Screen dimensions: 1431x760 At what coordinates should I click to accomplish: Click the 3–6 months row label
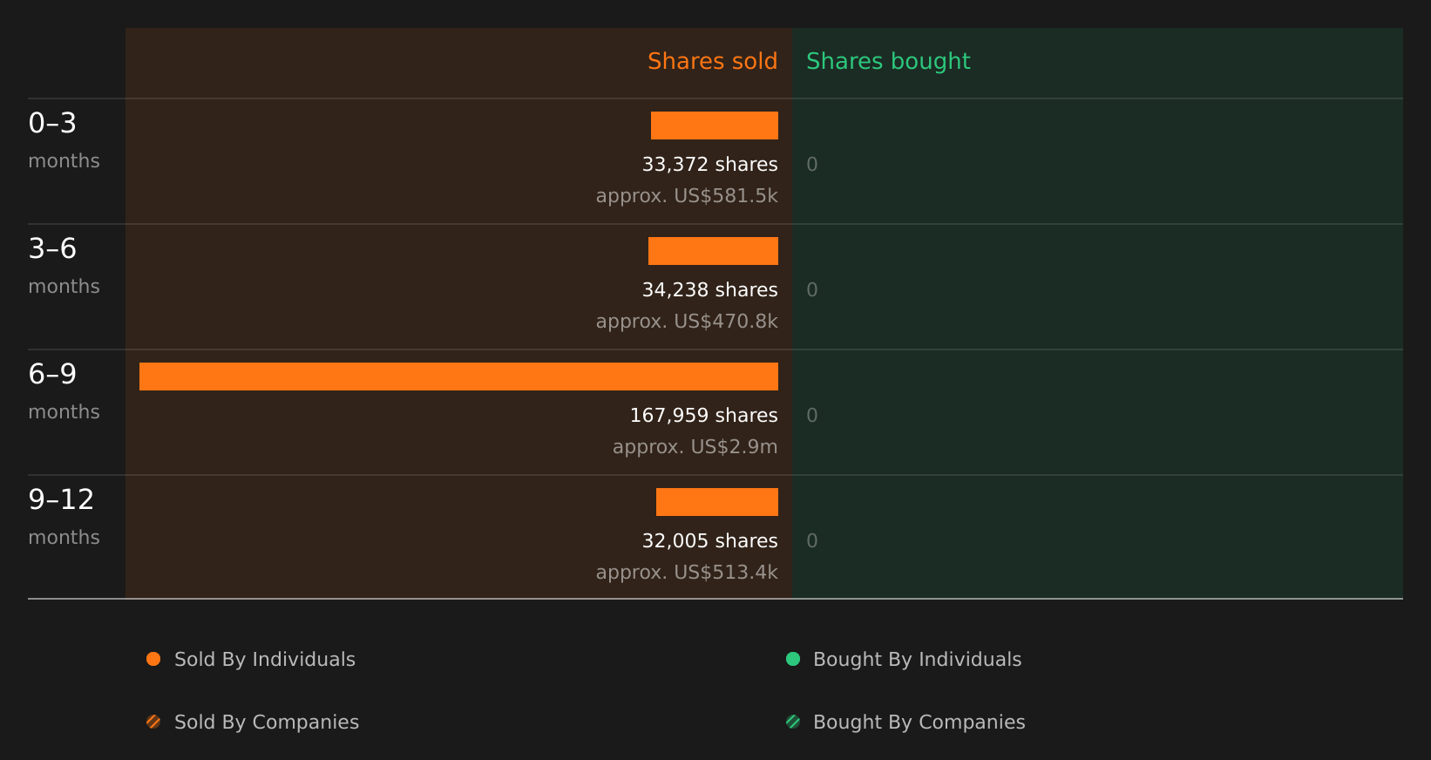tap(64, 266)
